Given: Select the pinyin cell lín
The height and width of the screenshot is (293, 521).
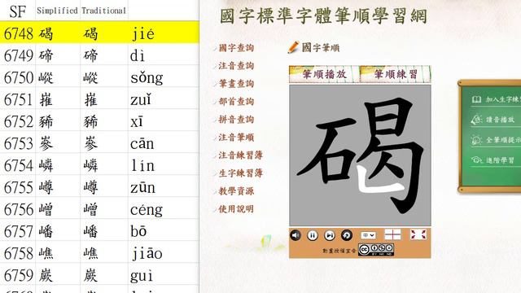Looking at the screenshot, I should pyautogui.click(x=164, y=164).
